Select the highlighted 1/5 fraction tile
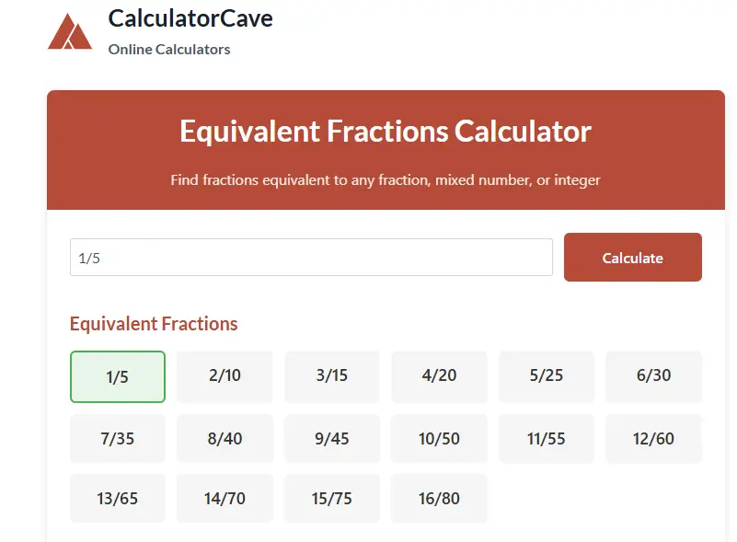Viewport: 737px width, 542px height. click(117, 376)
